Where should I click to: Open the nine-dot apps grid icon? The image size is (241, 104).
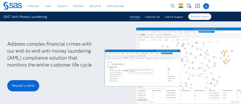198,6
